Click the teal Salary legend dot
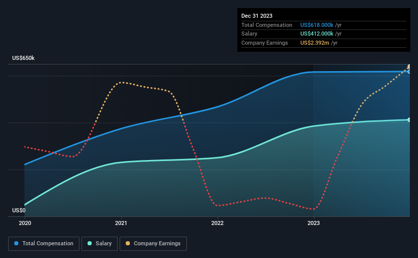 pos(90,243)
